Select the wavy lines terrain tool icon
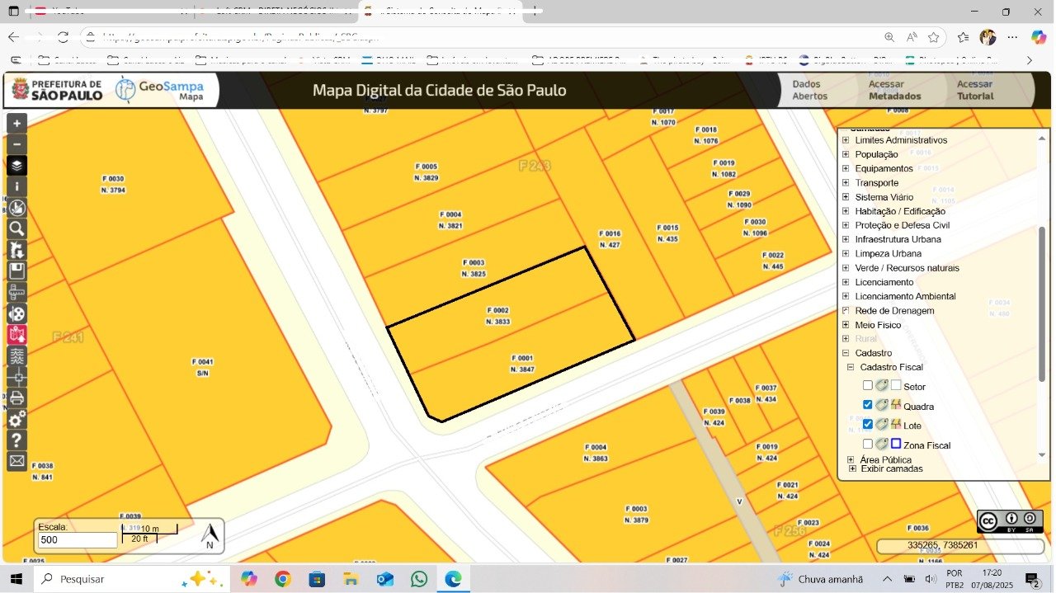Image resolution: width=1056 pixels, height=593 pixels. pos(16,355)
